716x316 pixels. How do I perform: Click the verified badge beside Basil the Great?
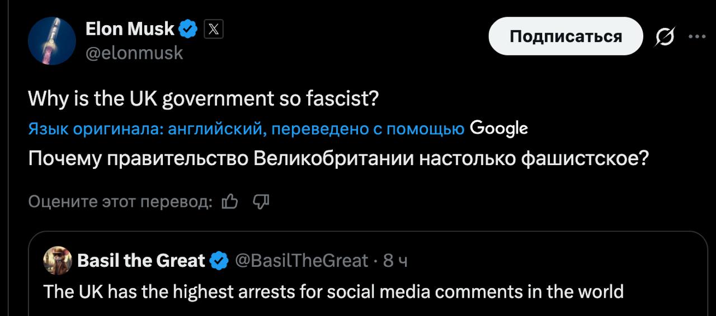coord(219,261)
